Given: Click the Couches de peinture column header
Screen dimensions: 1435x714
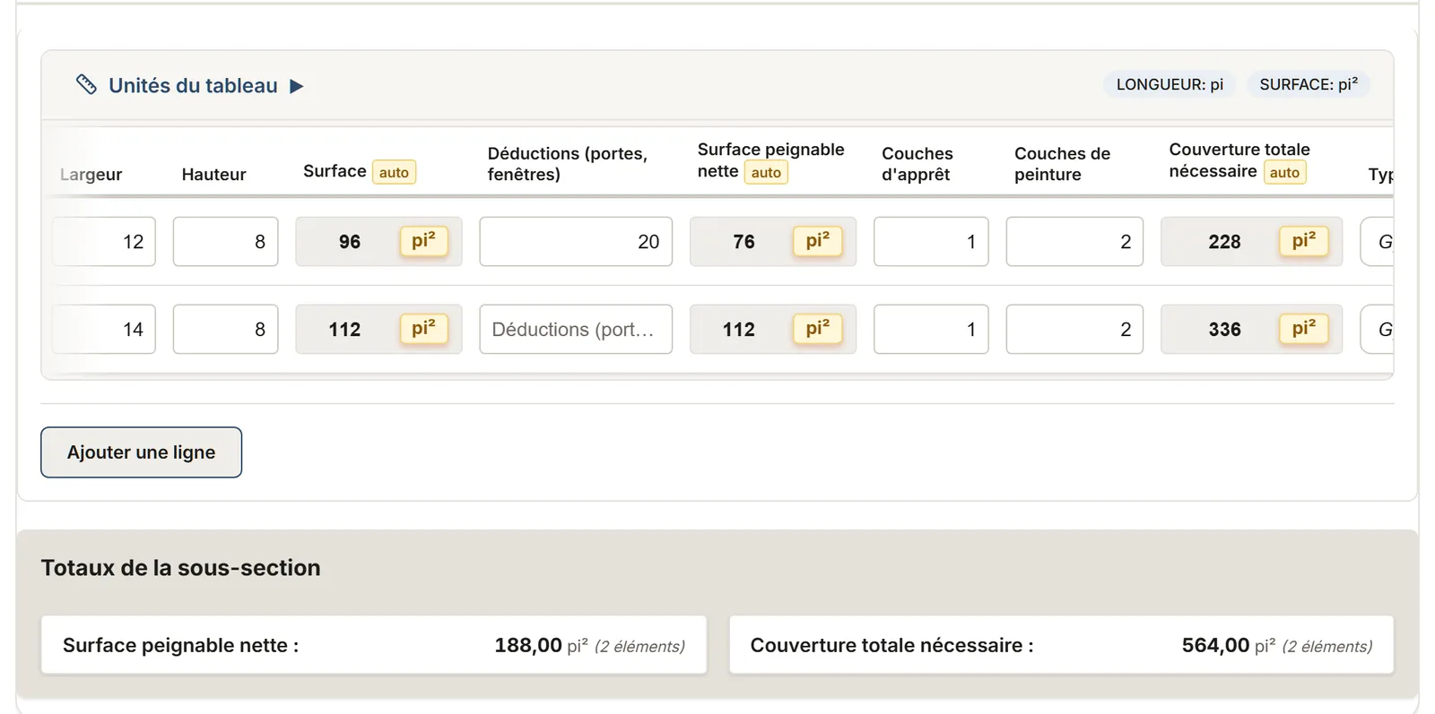Looking at the screenshot, I should click(x=1062, y=164).
